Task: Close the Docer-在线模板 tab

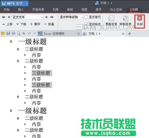Action: click(79, 34)
